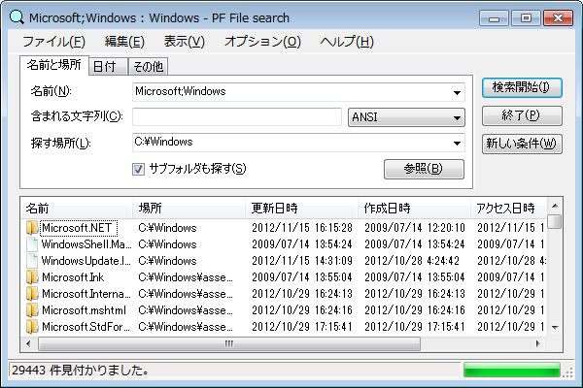
Task: Click created date 2009/07/14 12:20:10
Action: [x=415, y=228]
